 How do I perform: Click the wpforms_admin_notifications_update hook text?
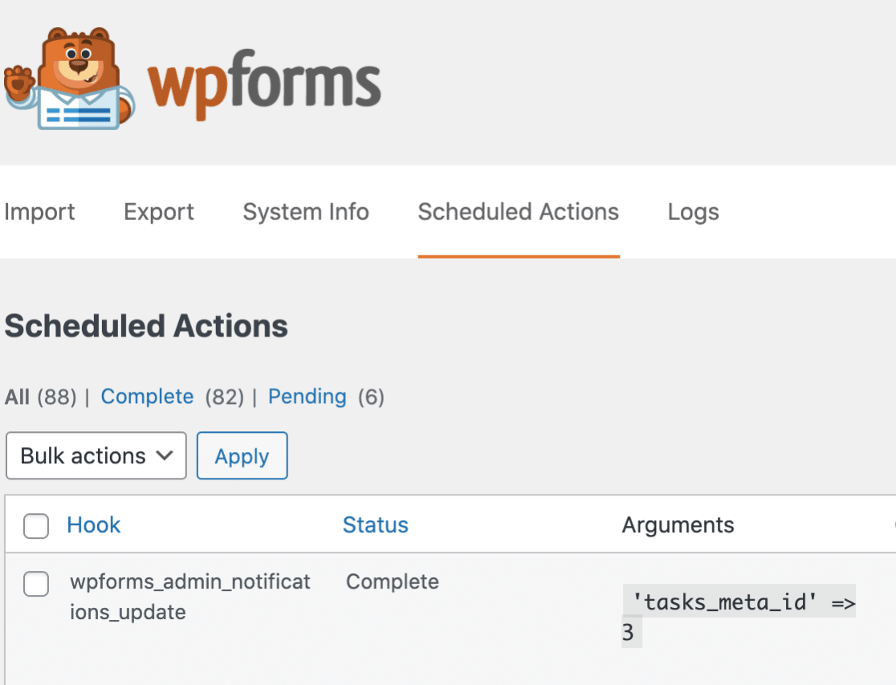click(x=190, y=597)
